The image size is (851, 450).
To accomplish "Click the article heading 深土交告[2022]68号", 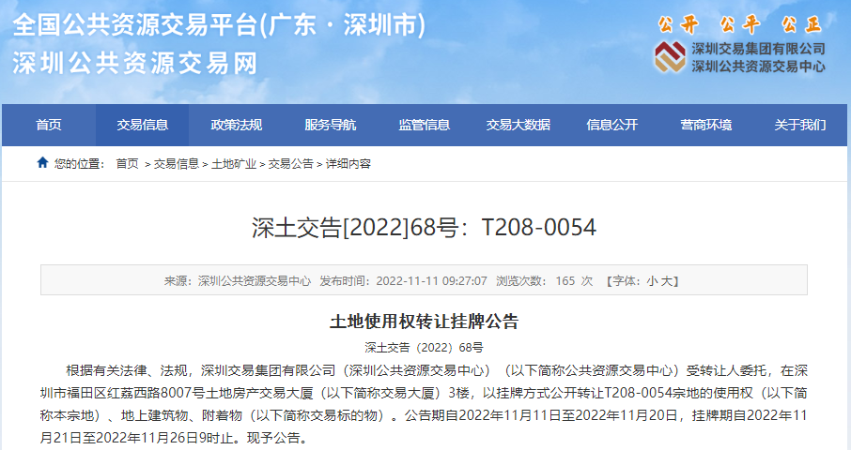I will pos(425,228).
